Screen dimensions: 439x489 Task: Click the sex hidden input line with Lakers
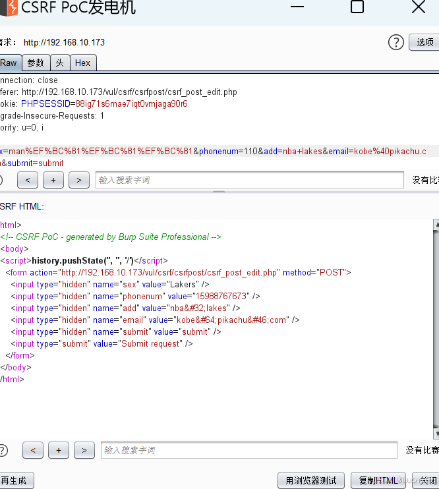pos(110,285)
